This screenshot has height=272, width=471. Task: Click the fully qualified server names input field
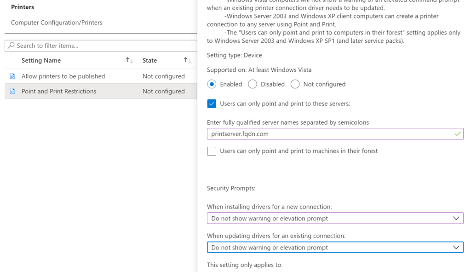point(335,134)
